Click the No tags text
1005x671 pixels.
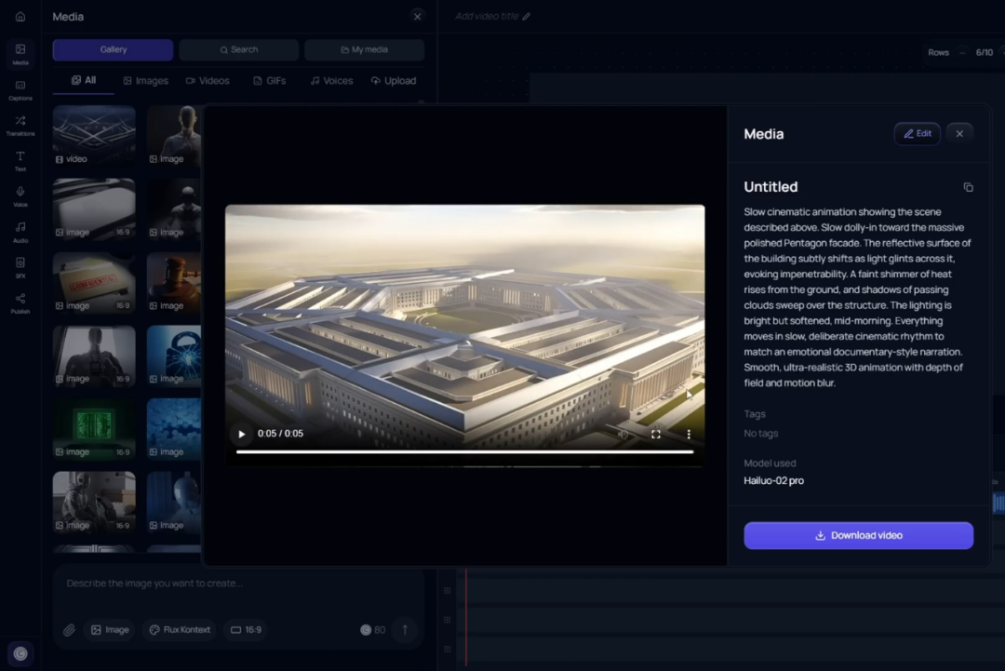[761, 434]
